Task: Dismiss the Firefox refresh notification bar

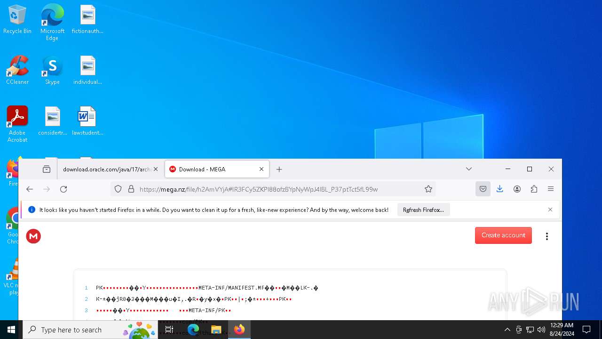Action: coord(550,210)
